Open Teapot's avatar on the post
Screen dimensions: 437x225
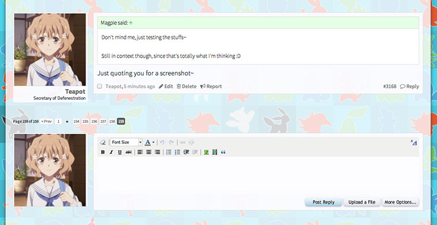(x=50, y=50)
